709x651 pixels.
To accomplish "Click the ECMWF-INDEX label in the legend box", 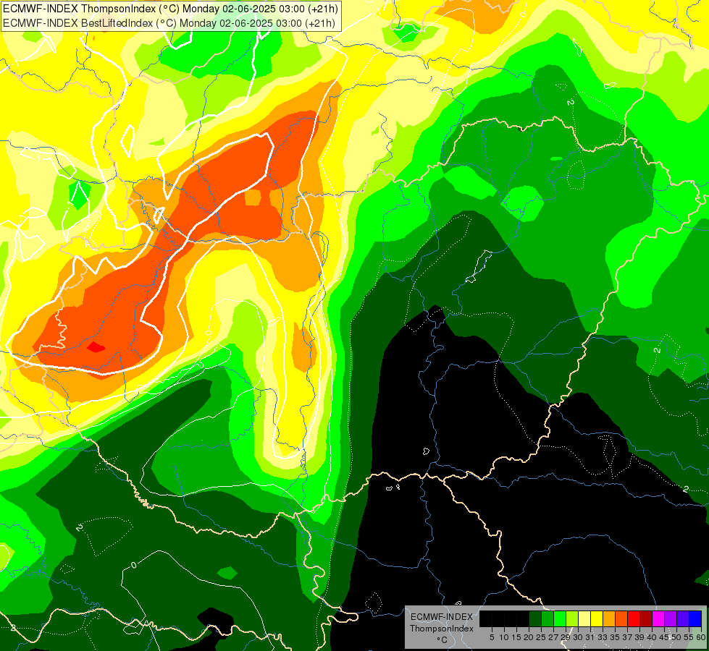I will [442, 617].
